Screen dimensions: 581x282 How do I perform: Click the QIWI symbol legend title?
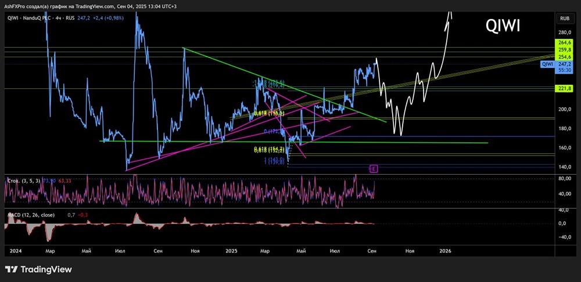[41, 18]
